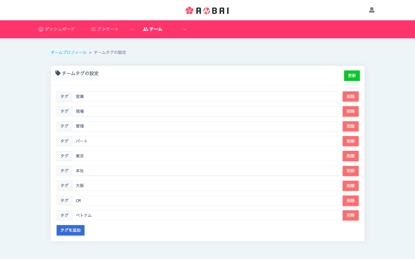Click the green 更新 button
The image size is (415, 259).
[352, 75]
